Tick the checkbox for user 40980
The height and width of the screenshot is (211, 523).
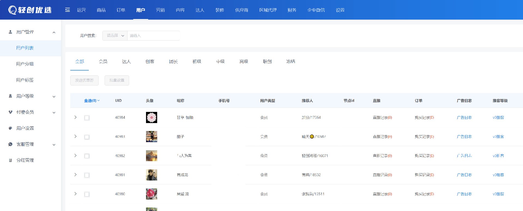pyautogui.click(x=87, y=194)
